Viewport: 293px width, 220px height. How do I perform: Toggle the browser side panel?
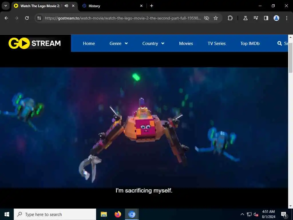tap(266, 18)
